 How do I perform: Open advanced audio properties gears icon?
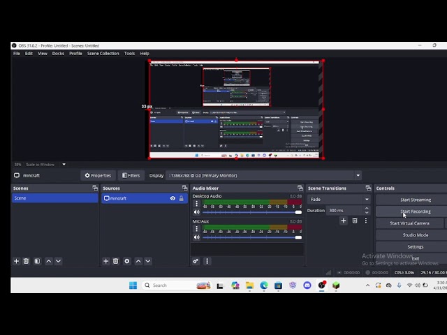(196, 261)
